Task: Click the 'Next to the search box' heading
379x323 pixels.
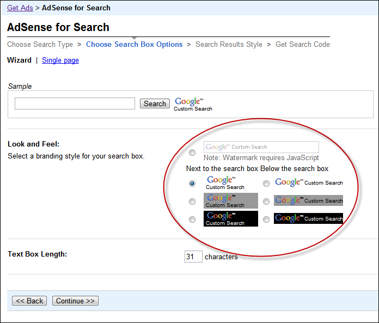Action: click(x=222, y=168)
